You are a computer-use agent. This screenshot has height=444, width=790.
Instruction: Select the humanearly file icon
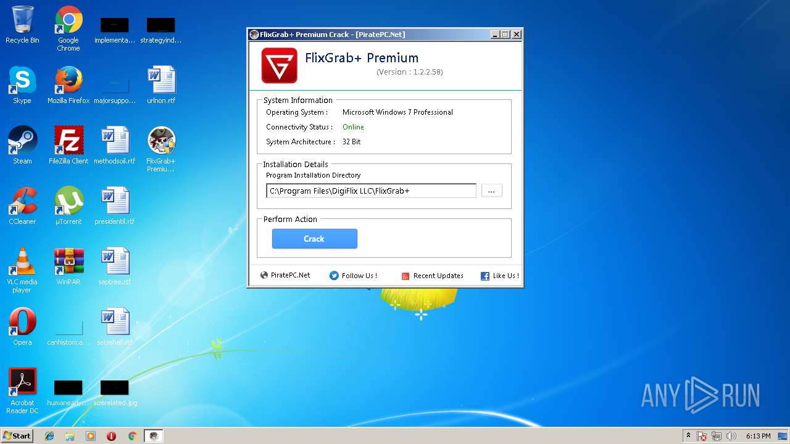pyautogui.click(x=69, y=393)
